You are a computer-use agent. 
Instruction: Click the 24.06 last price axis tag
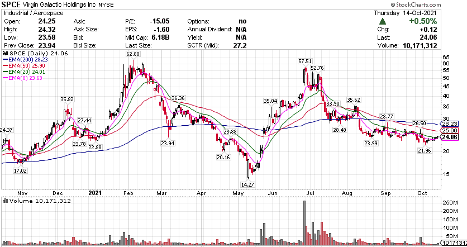click(x=450, y=137)
